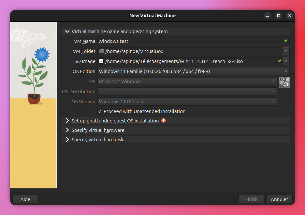Viewport: 305px width, 215px height.
Task: Click the Aide help button
Action: [x=25, y=199]
